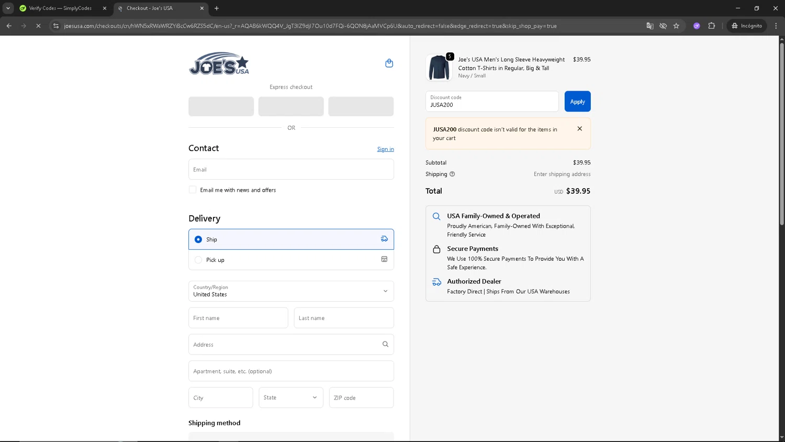This screenshot has width=785, height=442.
Task: Click the Ship delivery truck icon
Action: tap(384, 239)
